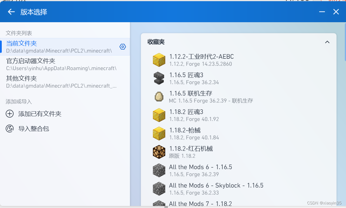Select 当前文件夹 in folder list
This screenshot has height=208, width=346.
point(65,46)
